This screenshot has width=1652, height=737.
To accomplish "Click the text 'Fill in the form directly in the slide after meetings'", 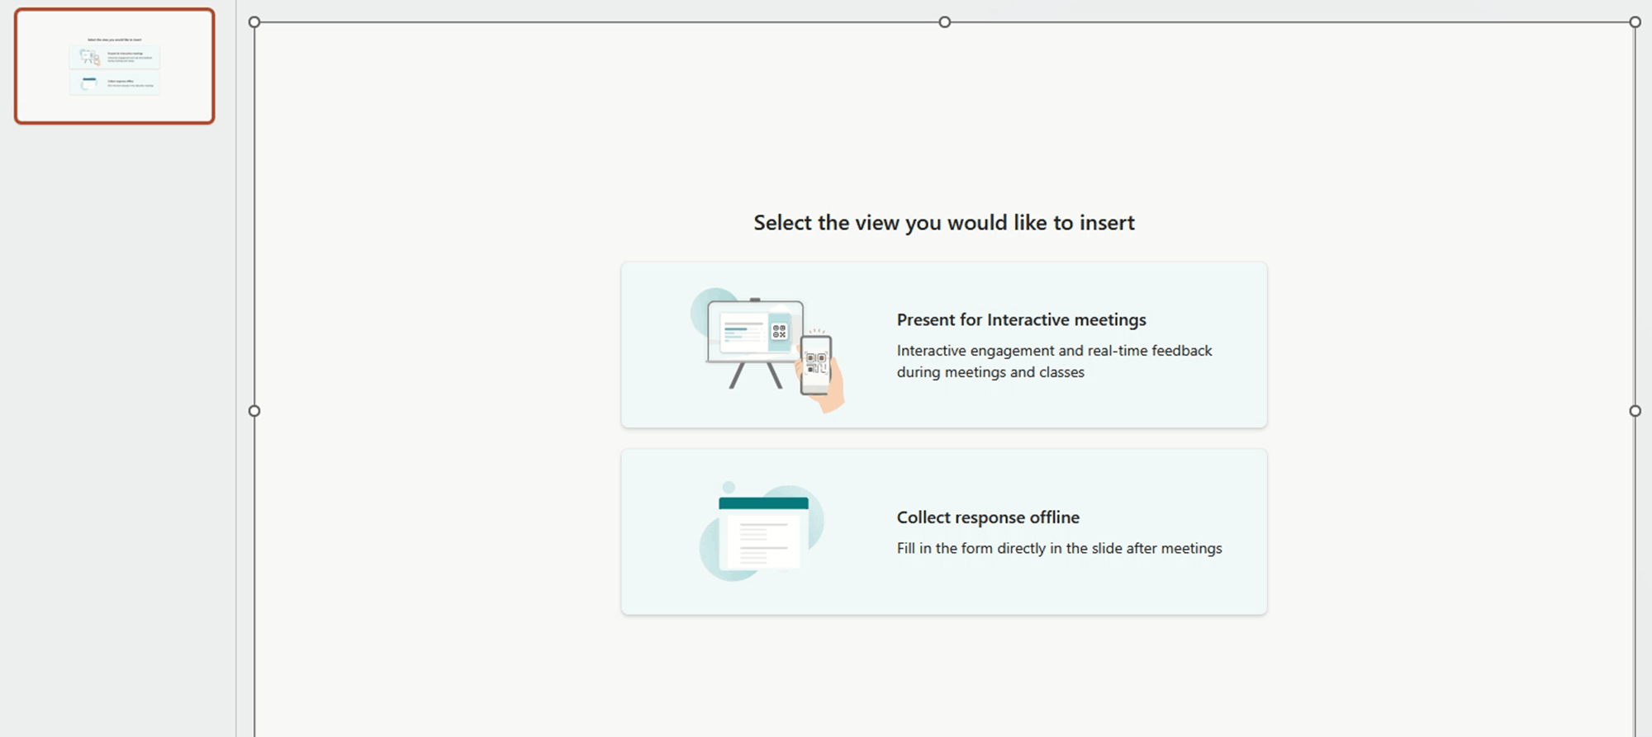I will [x=1060, y=548].
